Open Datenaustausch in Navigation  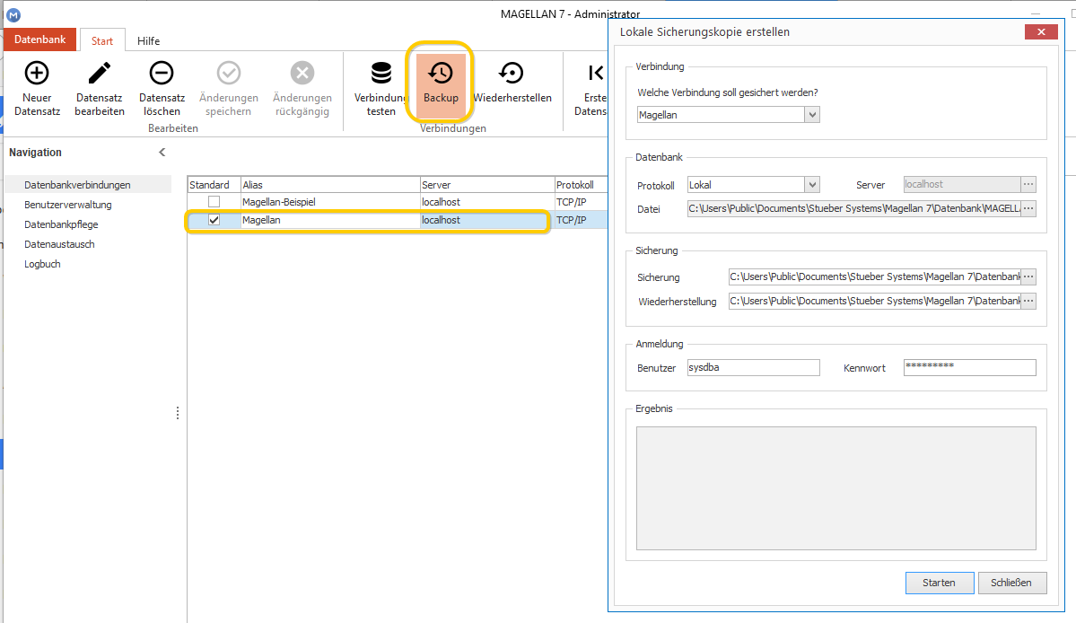point(60,244)
